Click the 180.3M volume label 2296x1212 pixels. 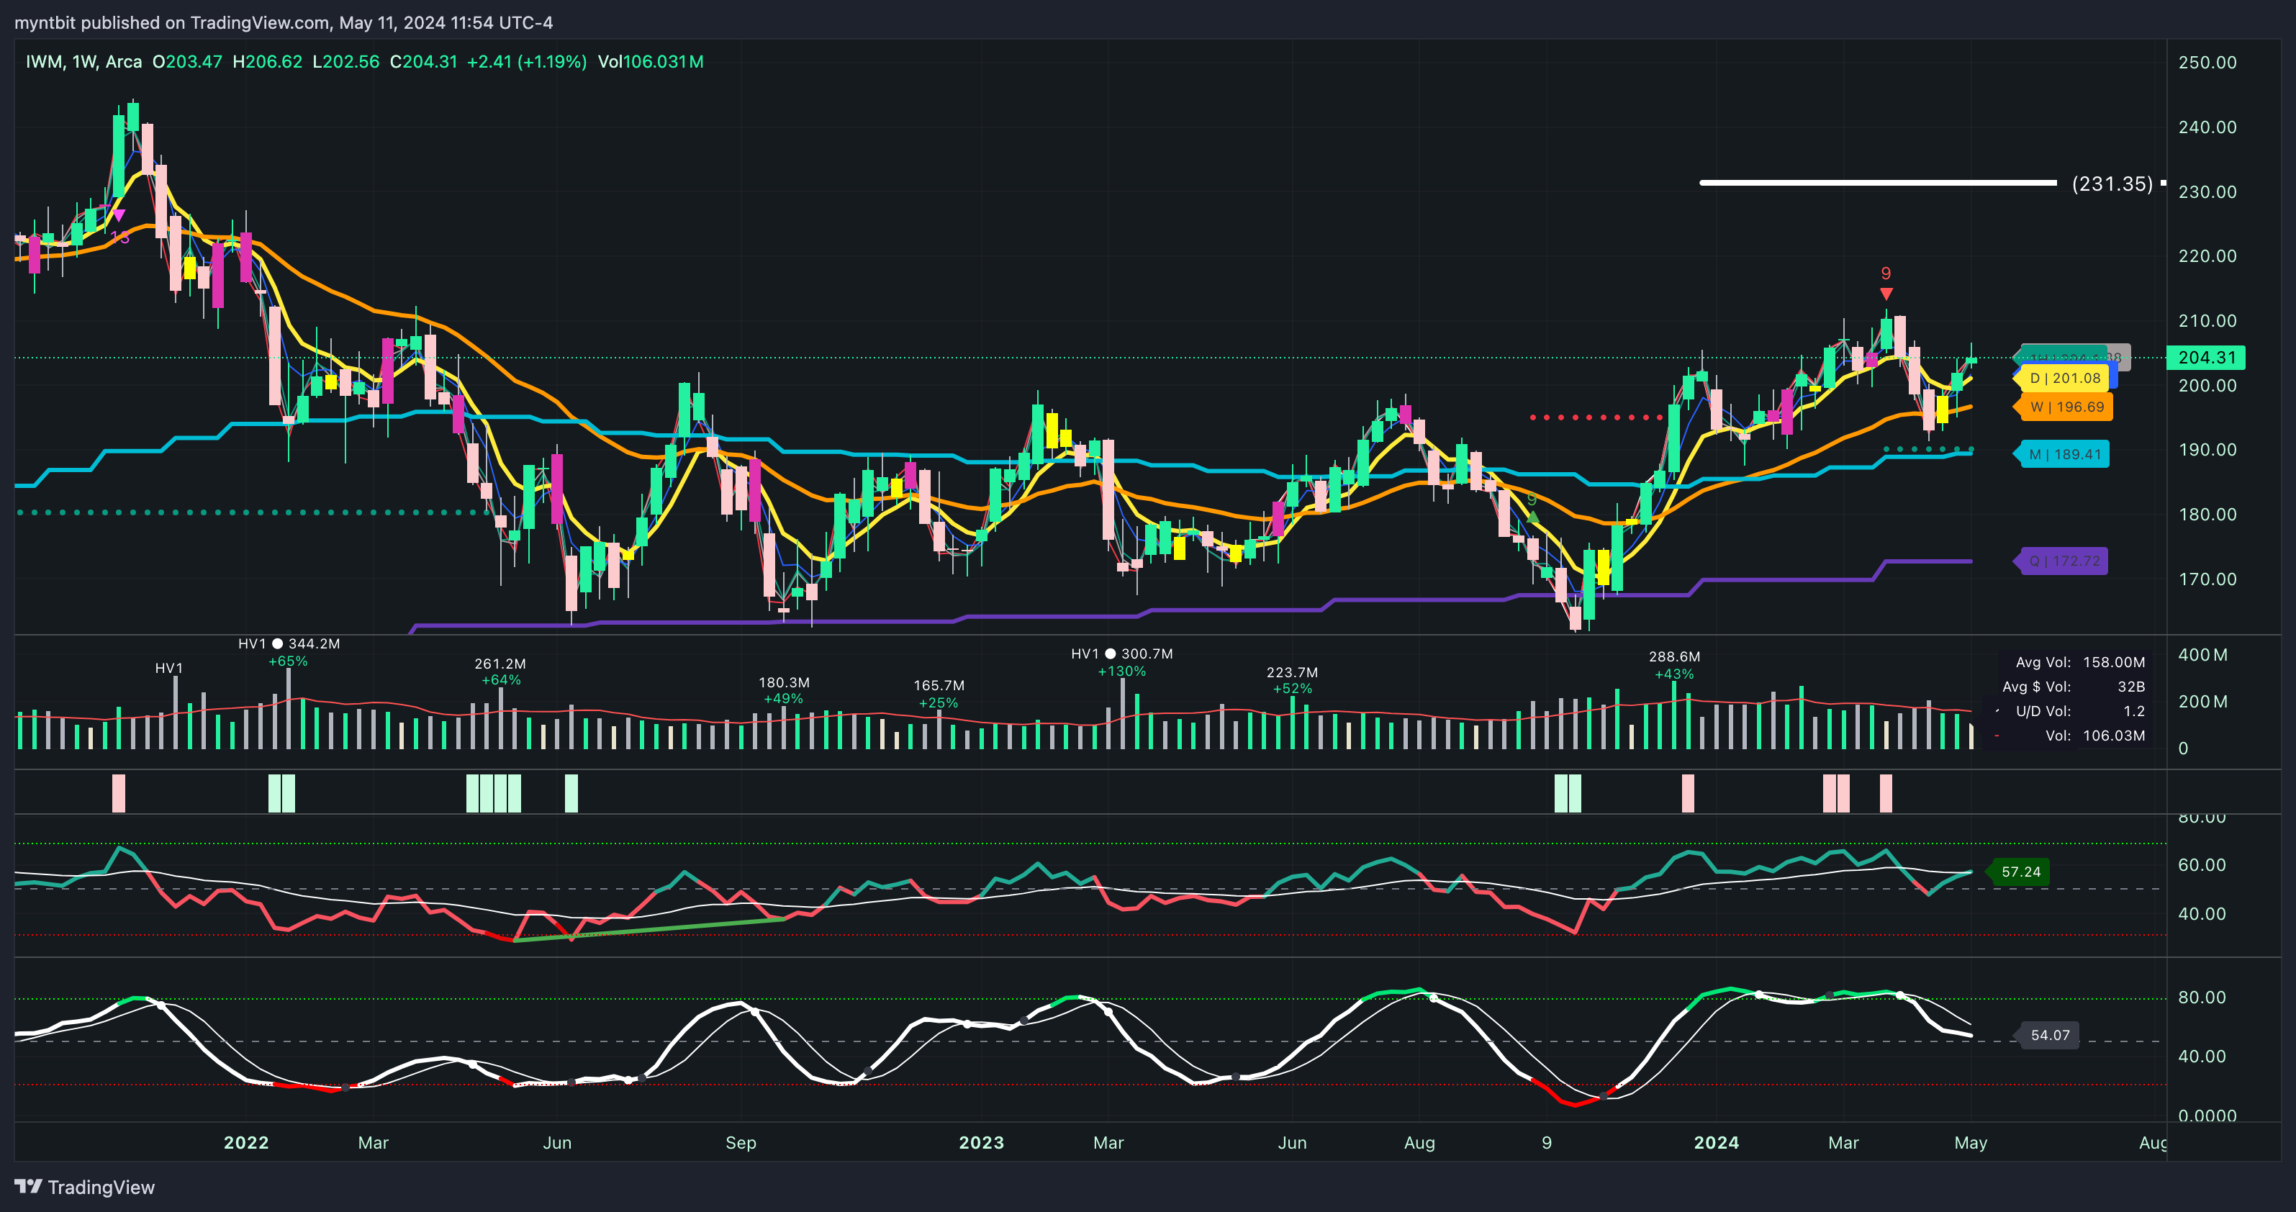(785, 682)
